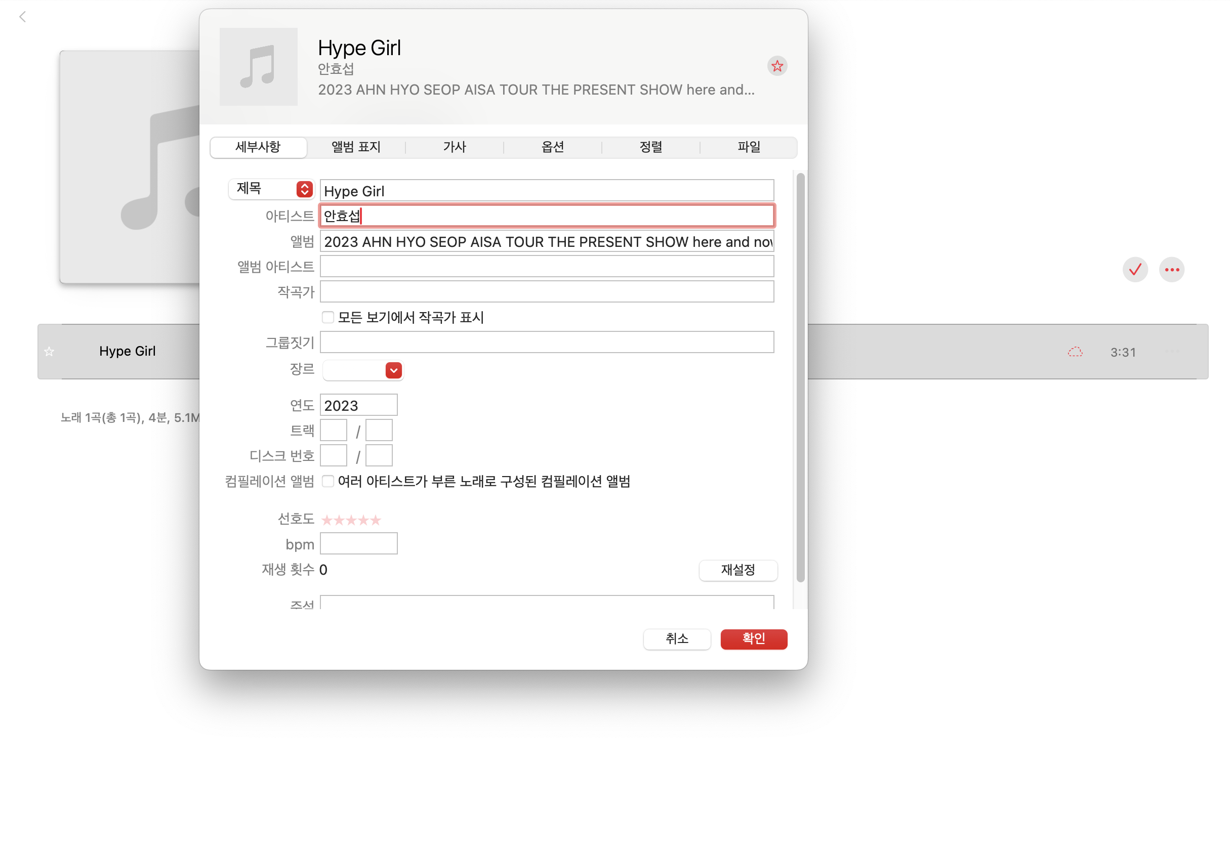Click the music note artwork in dialog
The height and width of the screenshot is (856, 1230).
click(258, 66)
